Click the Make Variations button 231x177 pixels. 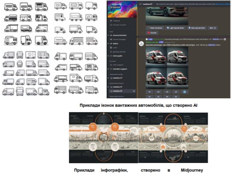[x=155, y=28]
